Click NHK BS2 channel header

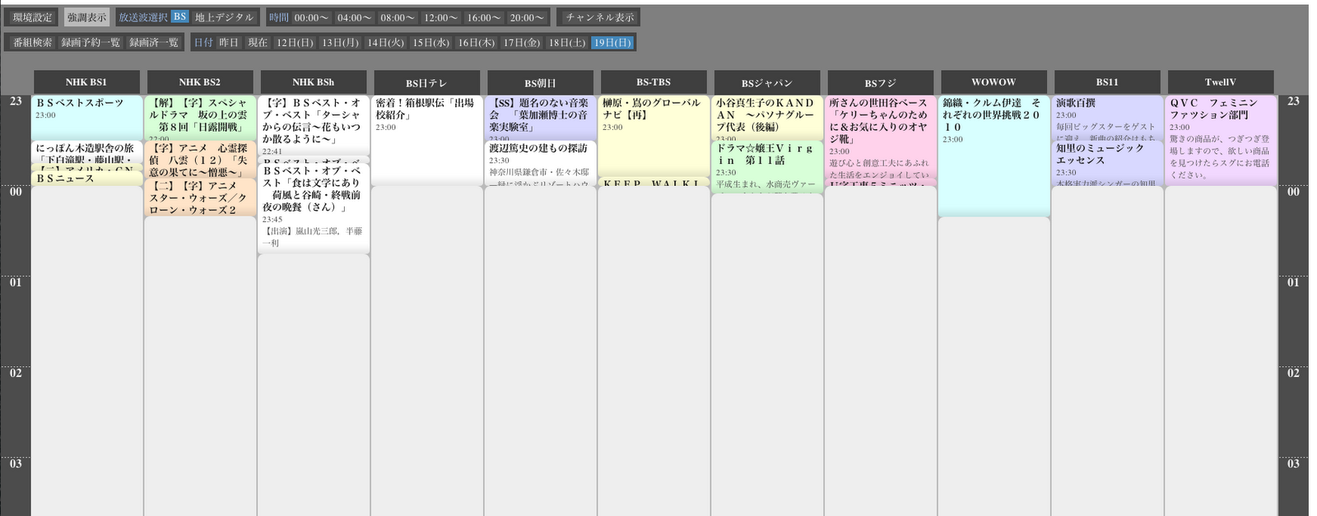(x=200, y=82)
